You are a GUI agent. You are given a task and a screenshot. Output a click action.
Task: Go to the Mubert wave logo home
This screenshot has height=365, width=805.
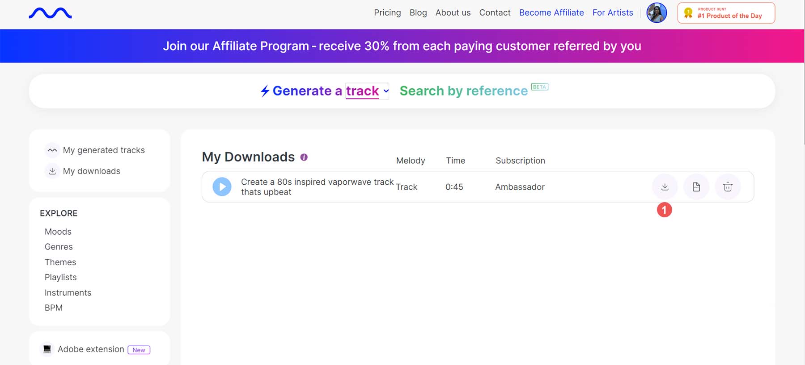click(50, 13)
